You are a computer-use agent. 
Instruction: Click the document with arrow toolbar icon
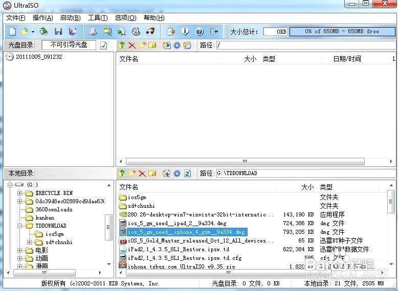click(171, 32)
